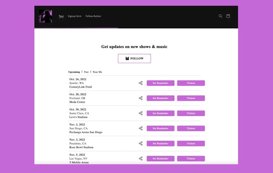Get Tickets for T-Mobile Arena show
Image resolution: width=273 pixels, height=173 pixels.
[x=191, y=159]
